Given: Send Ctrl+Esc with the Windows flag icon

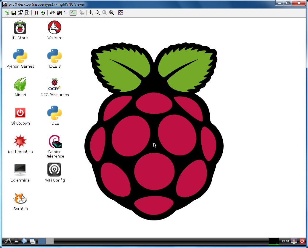Looking at the screenshot, I should pos(59,13).
